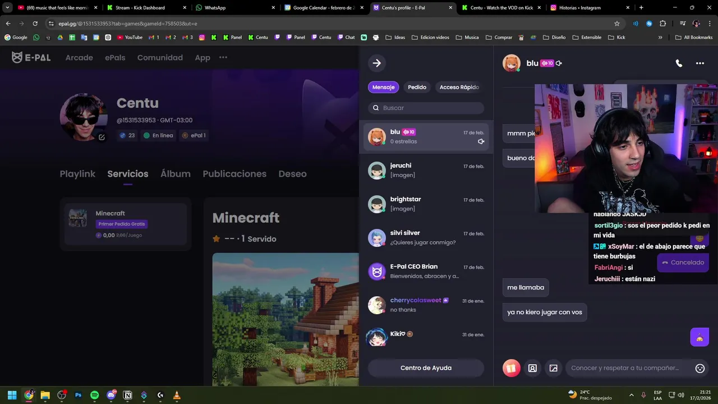Open the three-dot menu in chat header
718x404 pixels.
pos(700,63)
